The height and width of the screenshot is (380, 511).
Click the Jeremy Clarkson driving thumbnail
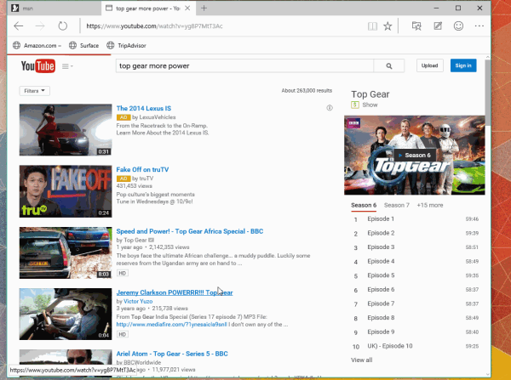click(x=66, y=314)
